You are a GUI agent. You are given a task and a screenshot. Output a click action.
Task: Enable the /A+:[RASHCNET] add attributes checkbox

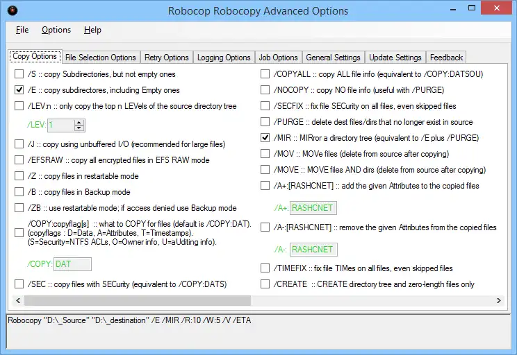click(265, 186)
